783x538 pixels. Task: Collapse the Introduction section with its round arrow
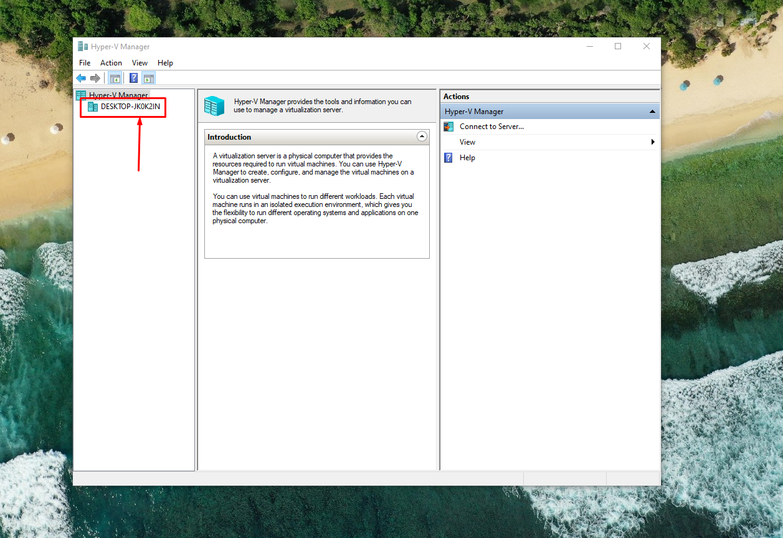[x=422, y=137]
